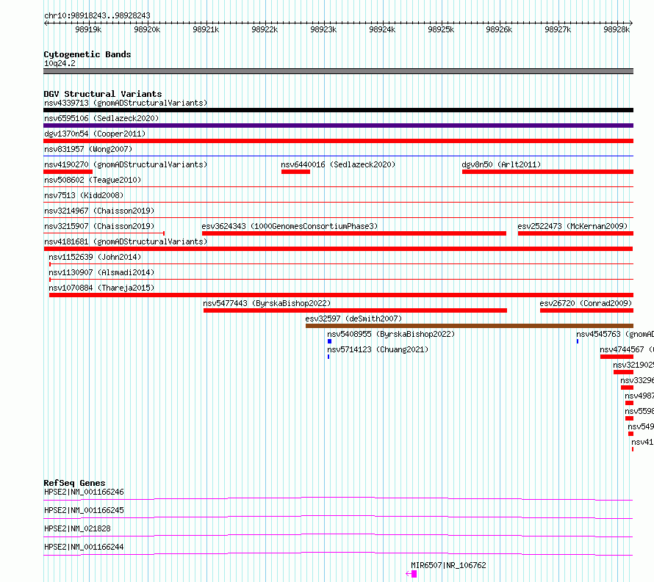The width and height of the screenshot is (654, 582).
Task: Click the small blue nsv5714123 marker
Action: pos(328,357)
